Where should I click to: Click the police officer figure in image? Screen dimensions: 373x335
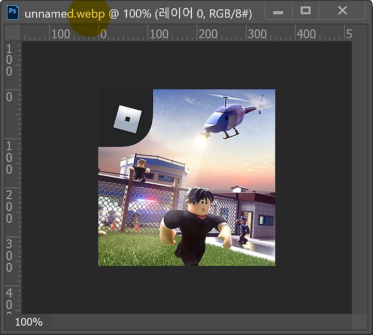point(243,229)
